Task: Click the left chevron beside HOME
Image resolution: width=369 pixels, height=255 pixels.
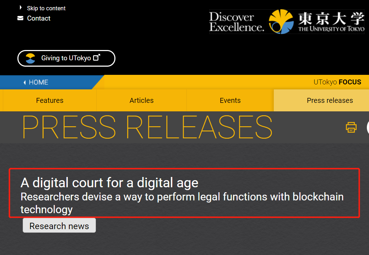Action: coord(25,82)
